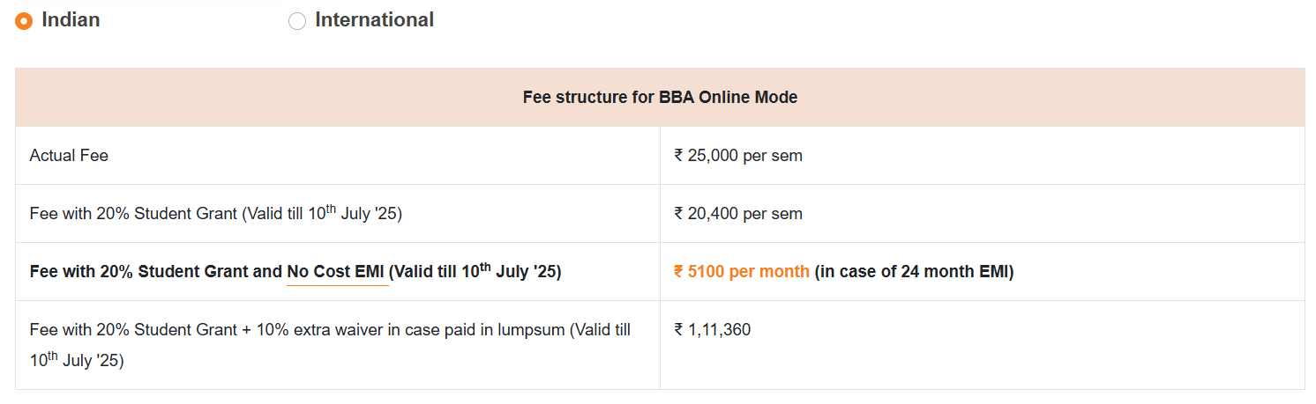Image resolution: width=1316 pixels, height=404 pixels.
Task: Click the International option label text
Action: coord(374,19)
